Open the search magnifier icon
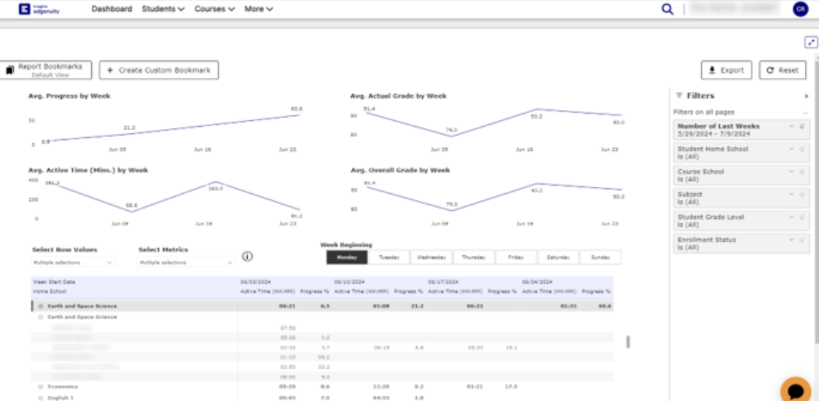The height and width of the screenshot is (401, 819). (667, 9)
